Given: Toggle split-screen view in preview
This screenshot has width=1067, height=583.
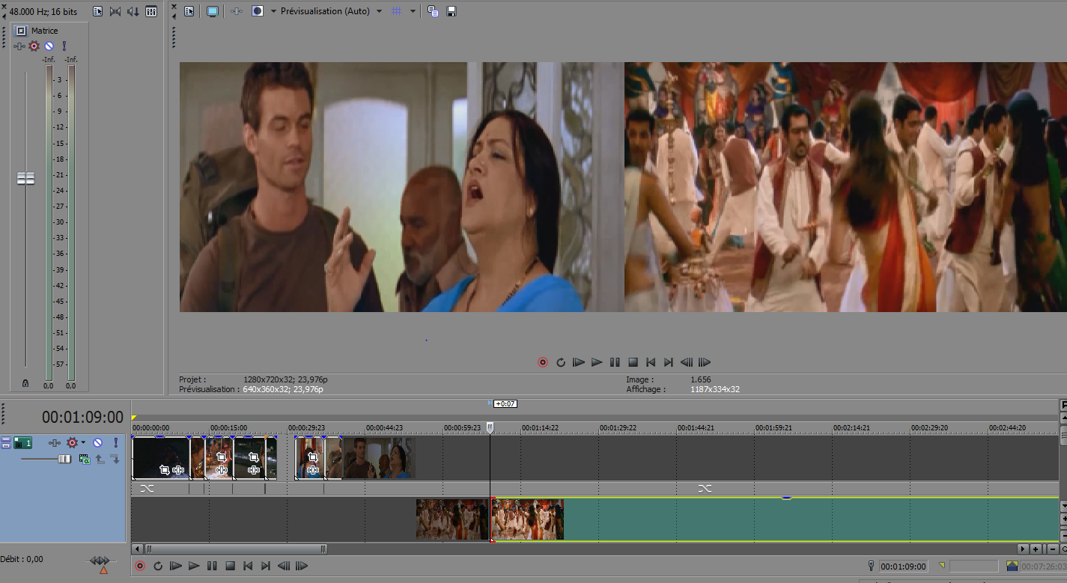Looking at the screenshot, I should (258, 11).
